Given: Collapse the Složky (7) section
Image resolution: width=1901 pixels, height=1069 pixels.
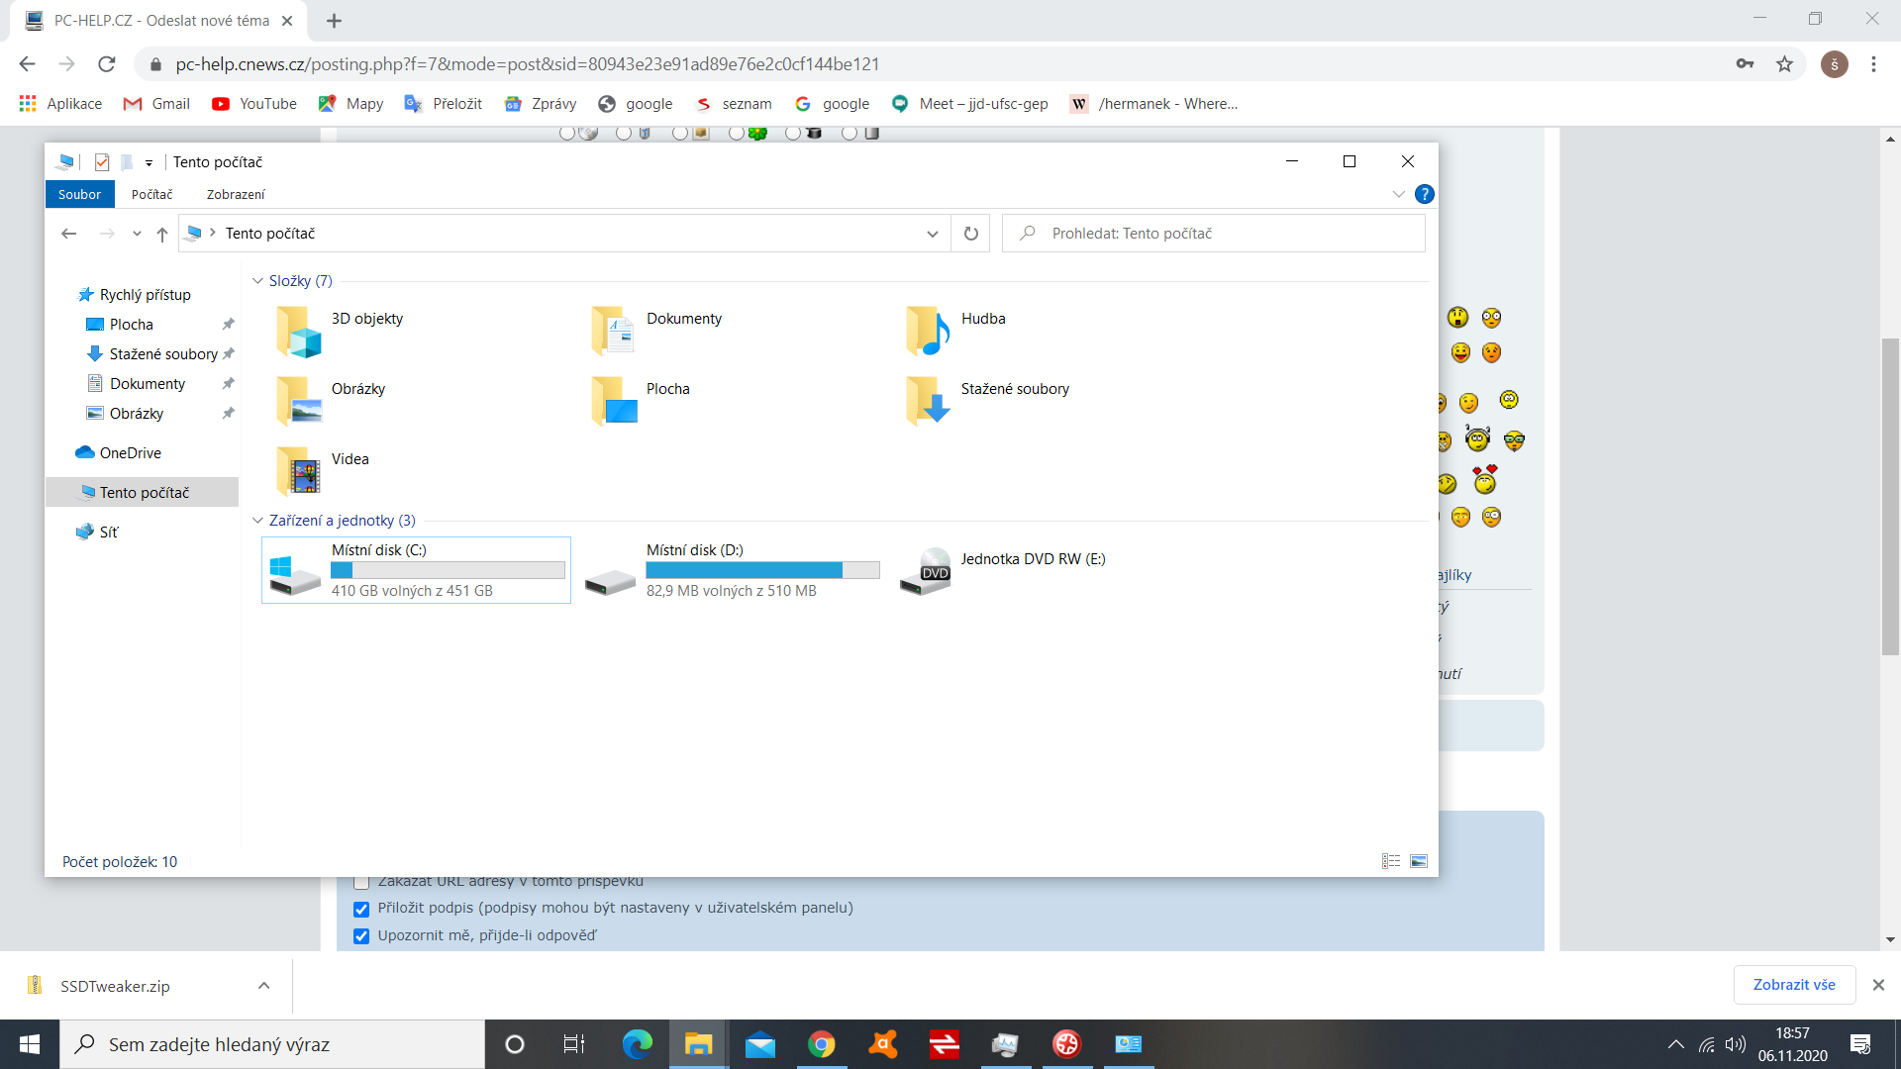Looking at the screenshot, I should pos(257,281).
